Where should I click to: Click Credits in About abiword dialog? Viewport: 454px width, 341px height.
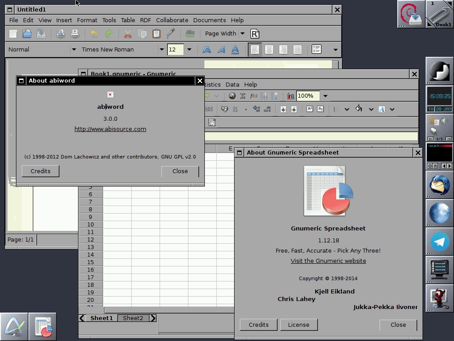click(40, 171)
